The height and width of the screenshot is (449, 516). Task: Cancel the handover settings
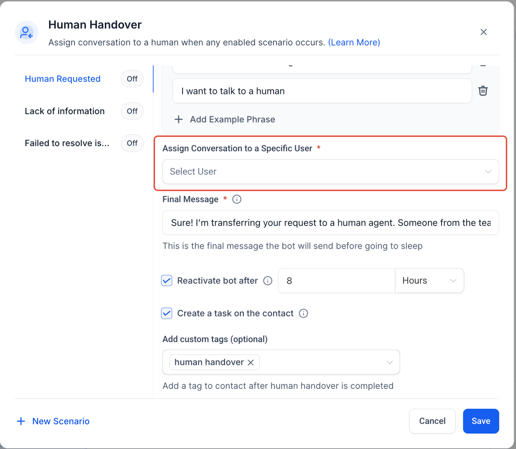coord(432,421)
